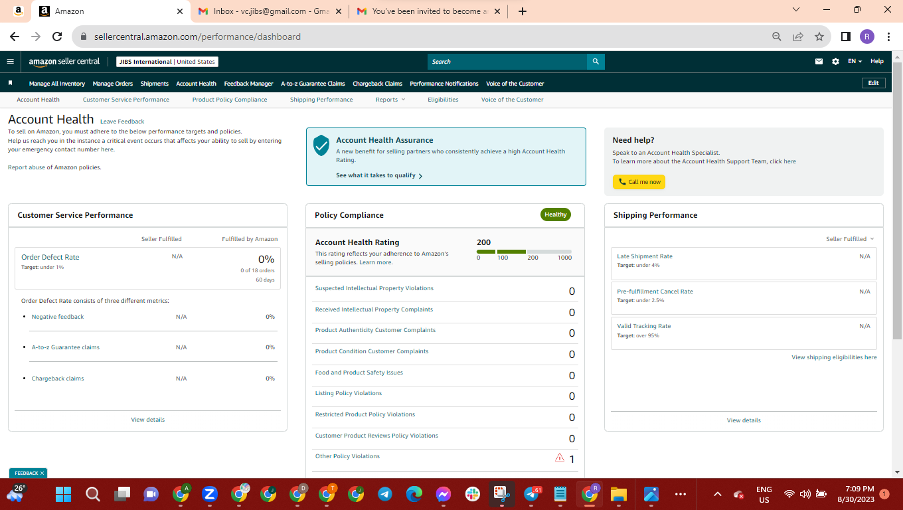This screenshot has width=903, height=510.
Task: Open Manage Orders in the navigation bar
Action: [x=113, y=84]
